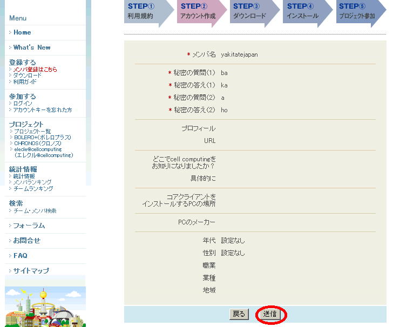Open アカウントキーを忘れた方 link
Screen dimensions: 420x327
[x=43, y=110]
